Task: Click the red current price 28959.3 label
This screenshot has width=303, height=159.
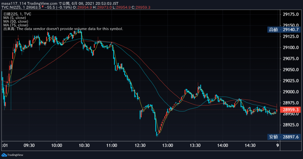Action: (x=291, y=110)
